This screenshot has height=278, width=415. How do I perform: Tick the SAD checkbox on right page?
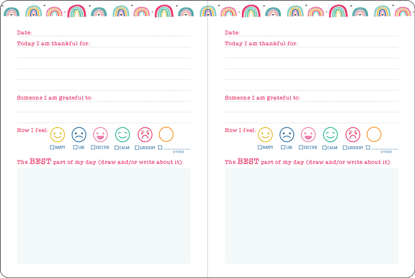click(283, 147)
